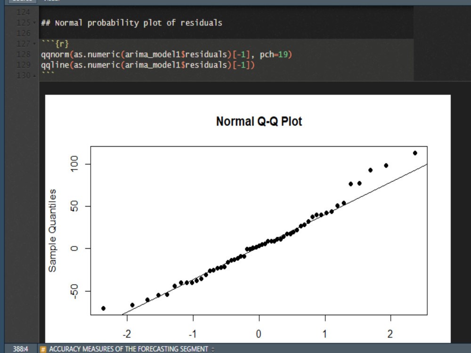Open the section navigator 'ACCURACY MEASURES OF THE FORECASTING SEGMENT'
471x353 pixels.
tap(131, 349)
